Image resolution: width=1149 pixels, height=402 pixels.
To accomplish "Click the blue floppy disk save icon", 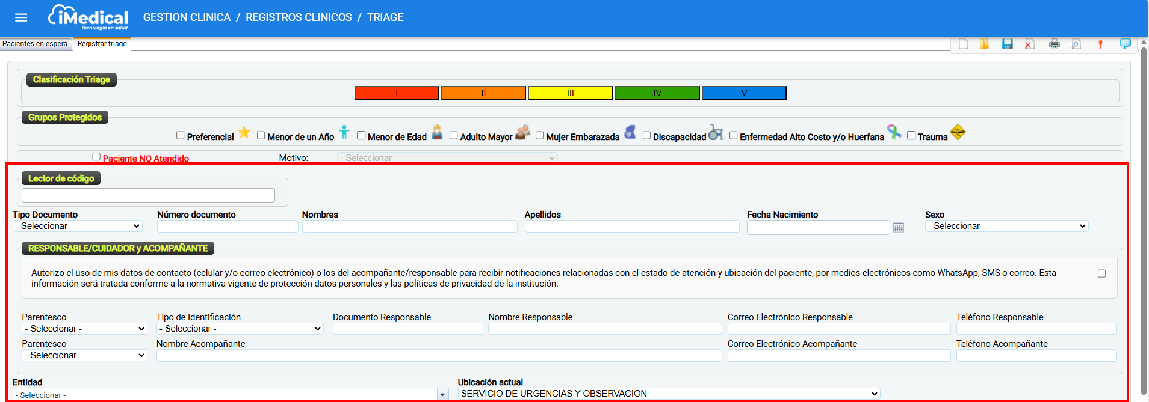I will pyautogui.click(x=1007, y=44).
